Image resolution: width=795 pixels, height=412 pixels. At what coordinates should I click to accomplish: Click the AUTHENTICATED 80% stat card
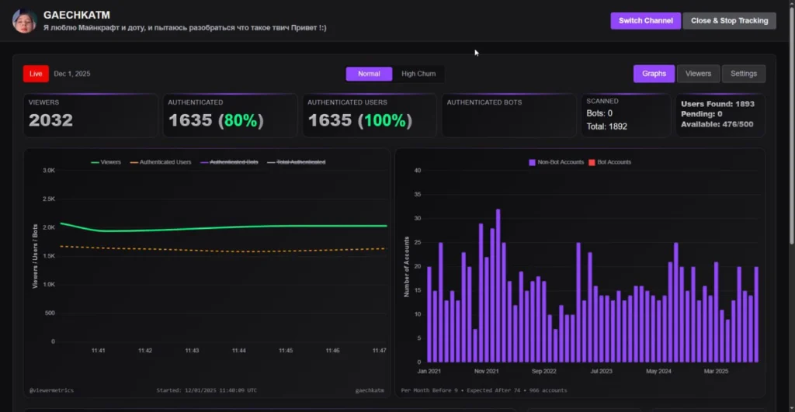click(230, 116)
